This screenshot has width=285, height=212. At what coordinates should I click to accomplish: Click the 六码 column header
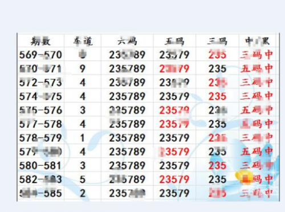(127, 41)
